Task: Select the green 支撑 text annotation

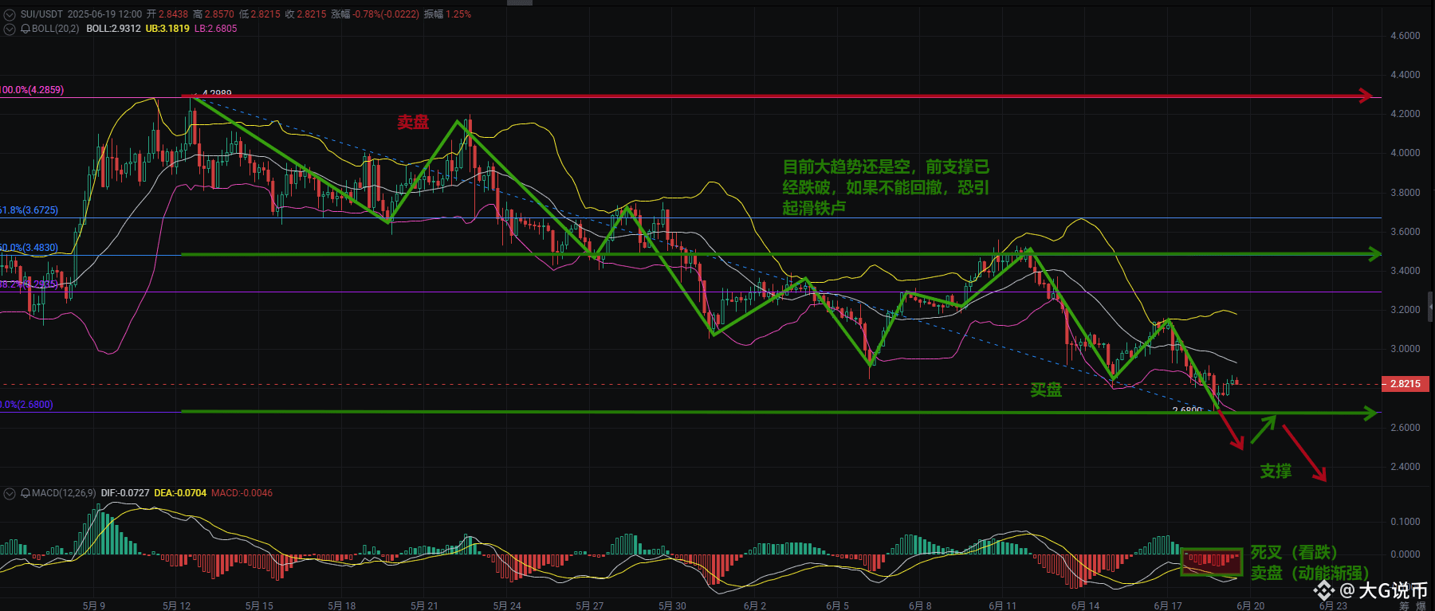Action: tap(1276, 471)
